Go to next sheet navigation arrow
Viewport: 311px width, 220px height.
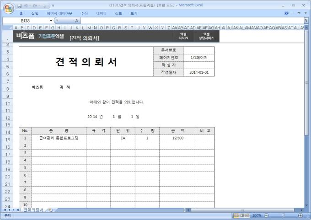(13, 210)
